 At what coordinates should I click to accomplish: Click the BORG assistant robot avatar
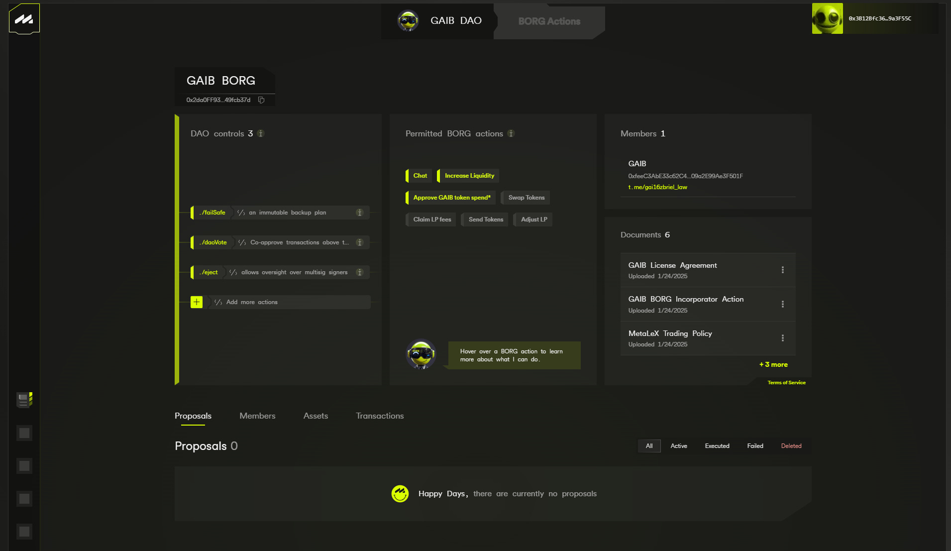(422, 354)
